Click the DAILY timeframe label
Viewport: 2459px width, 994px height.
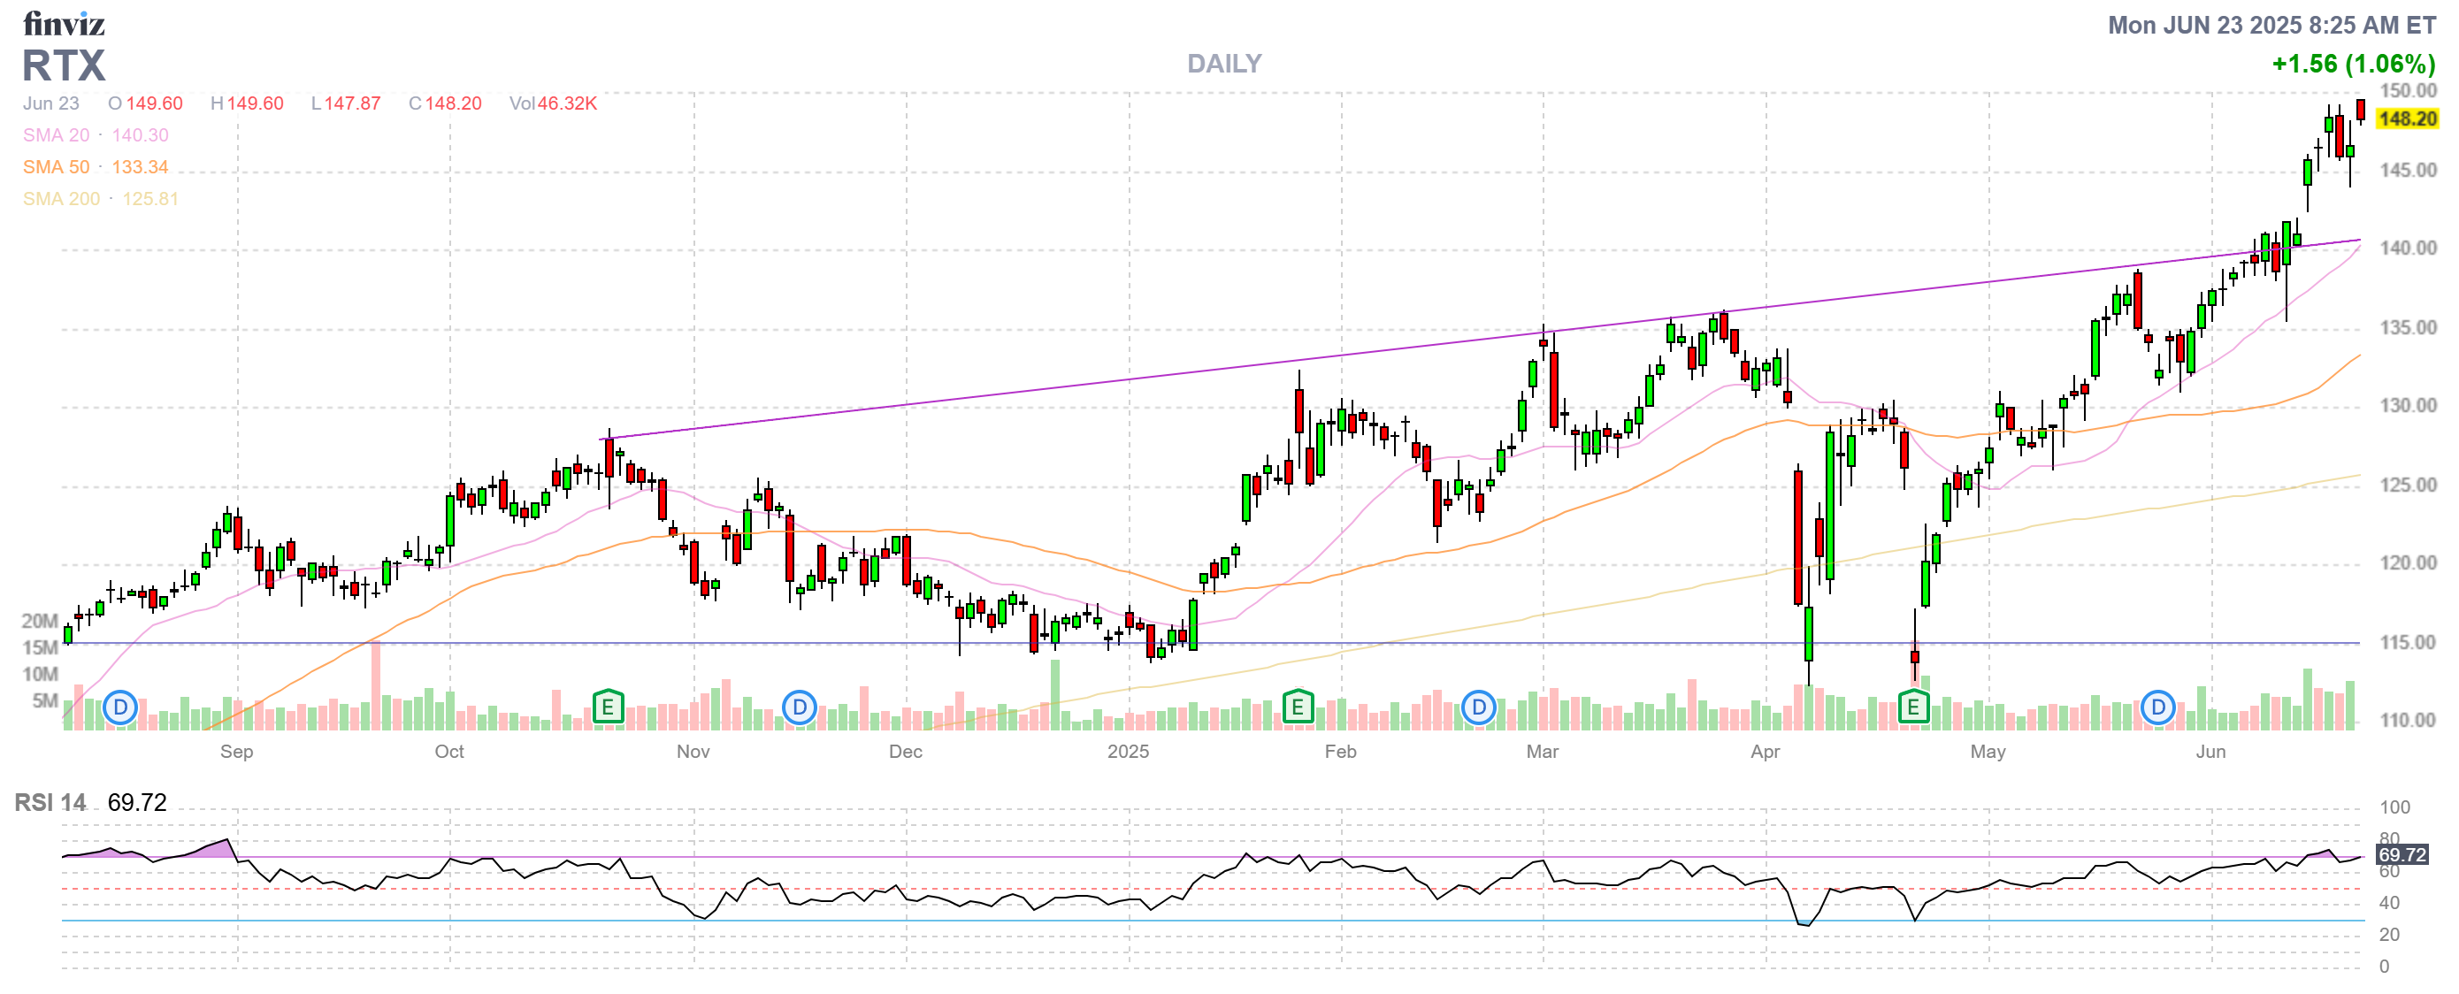point(1224,64)
